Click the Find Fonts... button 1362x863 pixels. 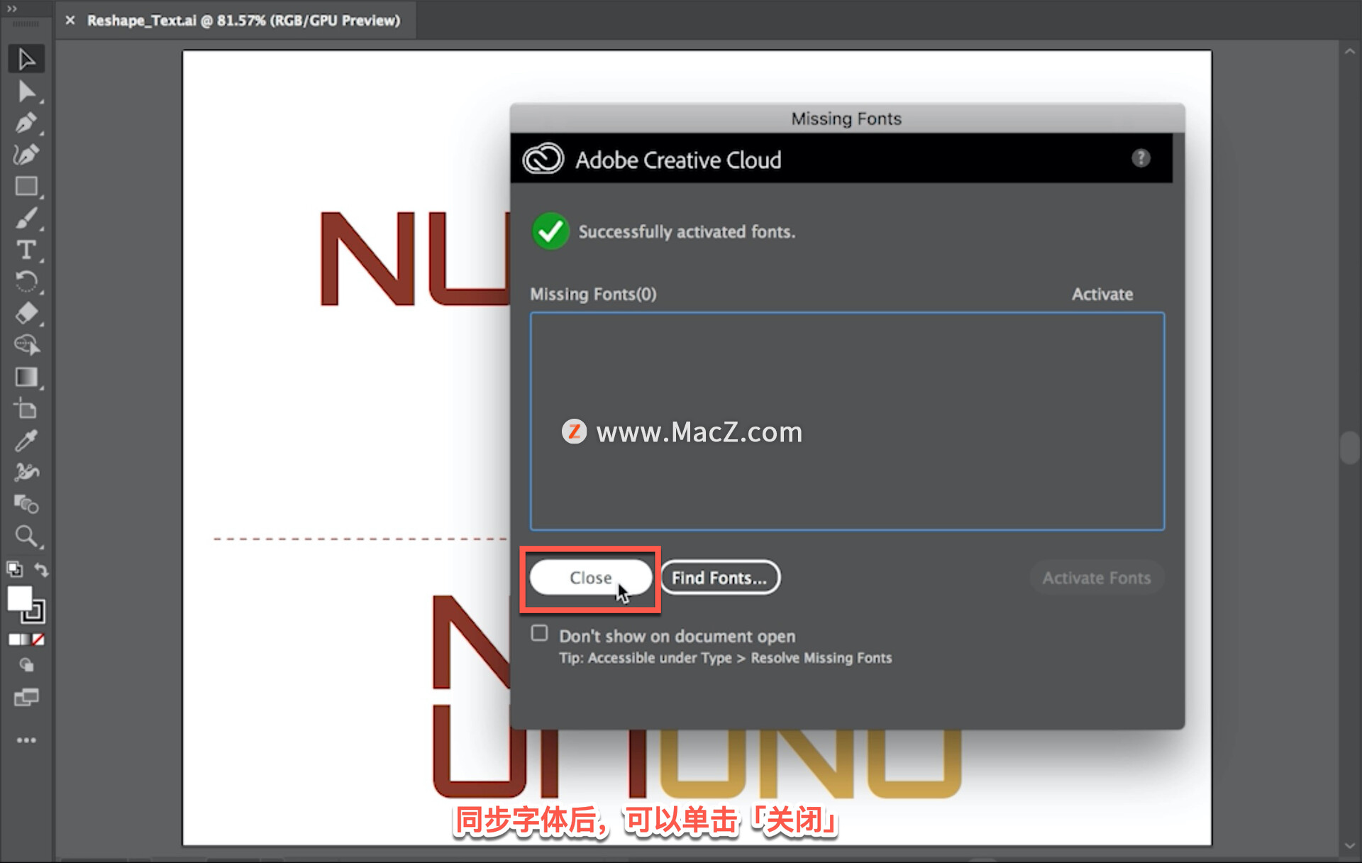719,578
